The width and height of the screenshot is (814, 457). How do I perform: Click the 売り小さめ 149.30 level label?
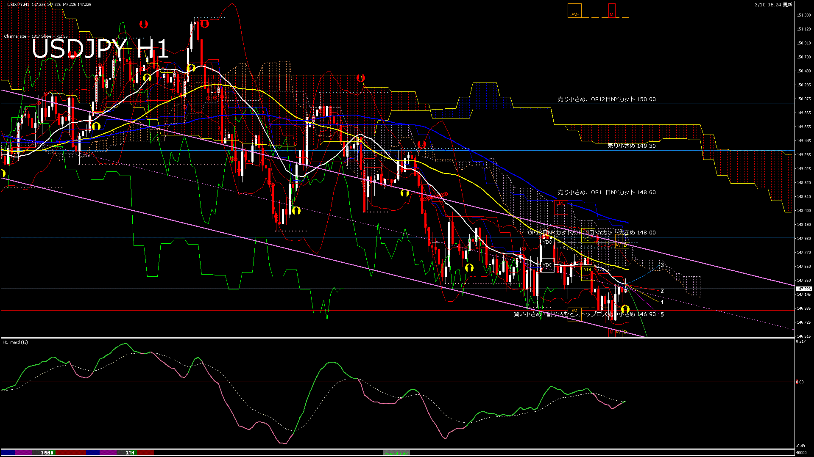632,146
